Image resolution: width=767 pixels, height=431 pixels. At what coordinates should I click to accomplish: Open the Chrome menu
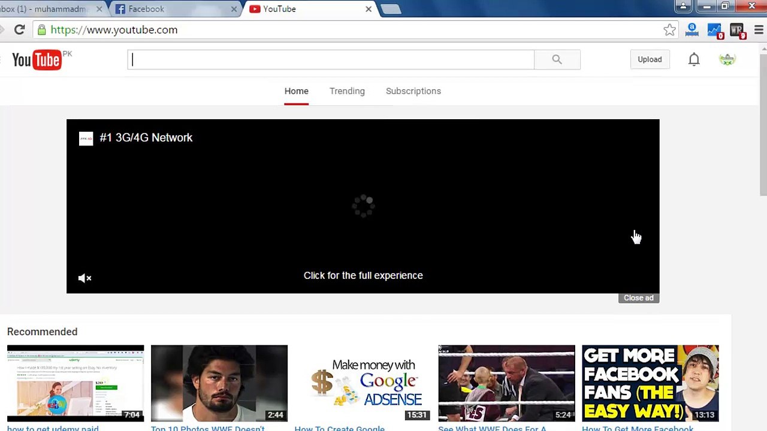coord(759,30)
